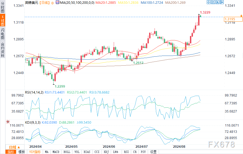Select the 模板 bottom tab
This screenshot has height=154, width=243.
point(21,152)
